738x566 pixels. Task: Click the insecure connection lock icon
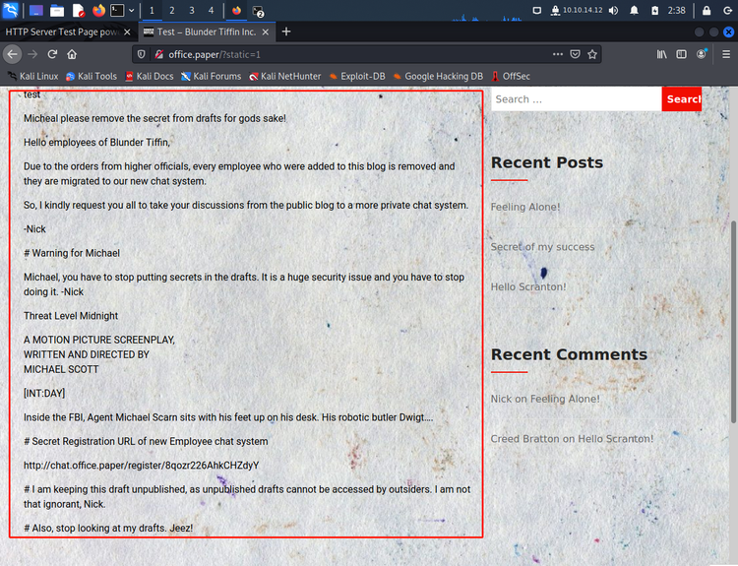click(159, 54)
